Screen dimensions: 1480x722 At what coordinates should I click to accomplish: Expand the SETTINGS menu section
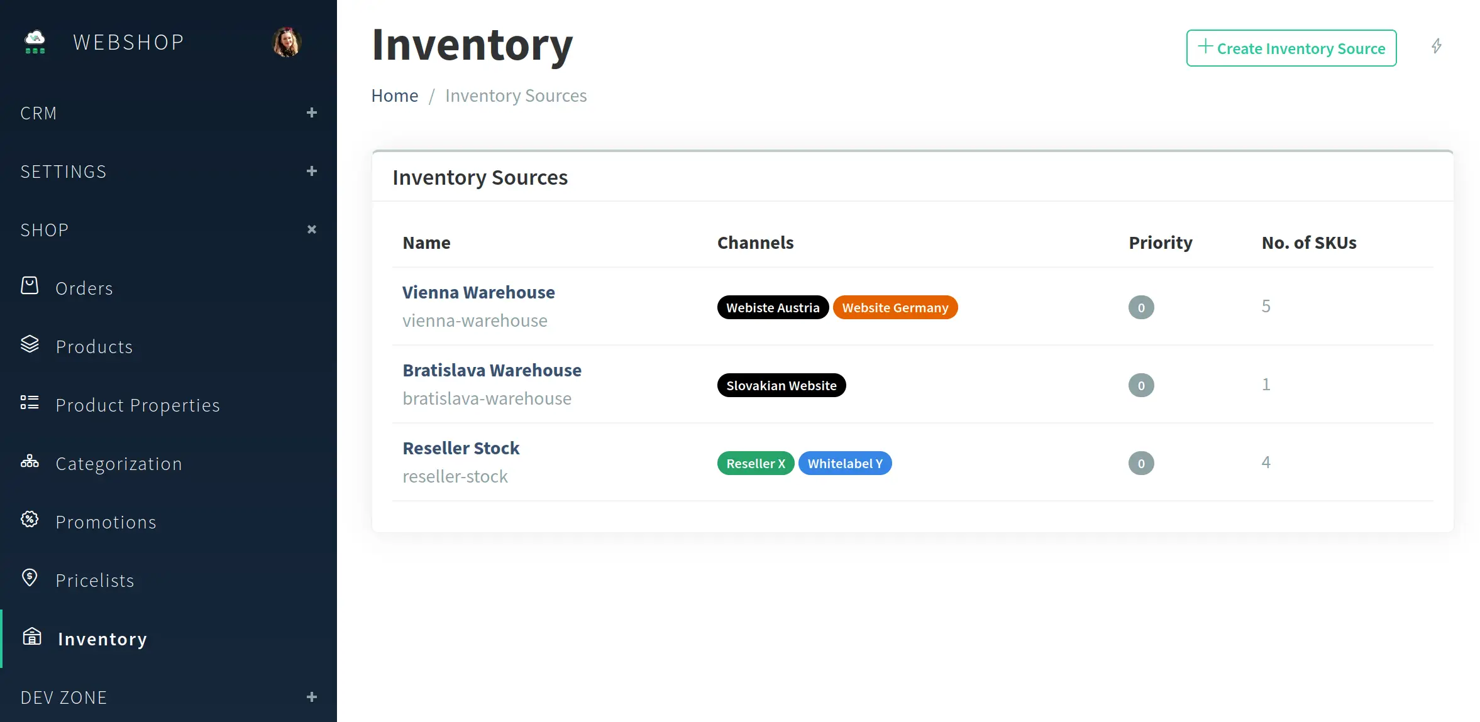pos(311,171)
